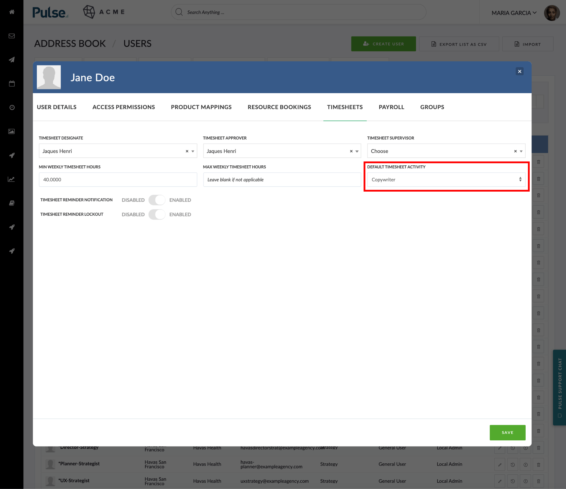Image resolution: width=566 pixels, height=489 pixels.
Task: Enable the Timesheet Reminder Notification toggle
Action: pos(157,200)
